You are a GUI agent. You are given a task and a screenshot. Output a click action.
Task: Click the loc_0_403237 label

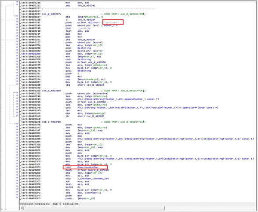tap(51, 14)
